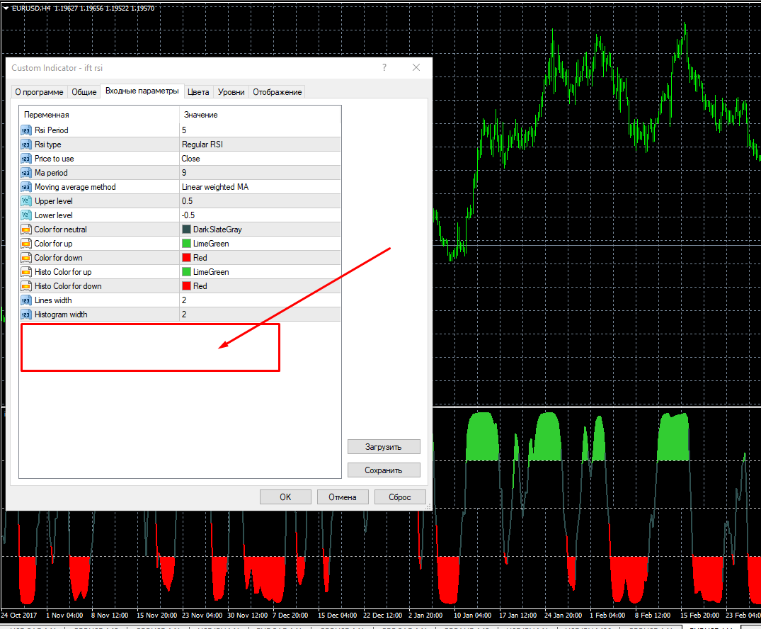Select the Входные параметры tab
This screenshot has width=761, height=629.
coord(142,91)
